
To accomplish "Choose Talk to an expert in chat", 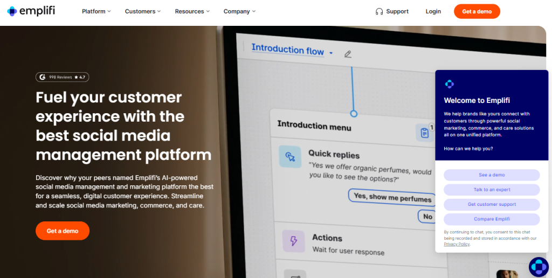I will 492,190.
